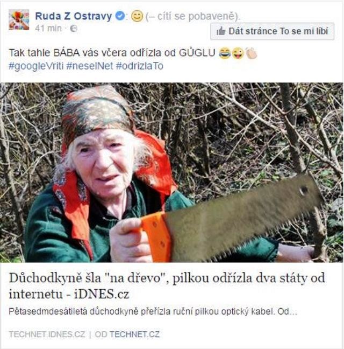Click the post text about BÁBA

[x=112, y=53]
